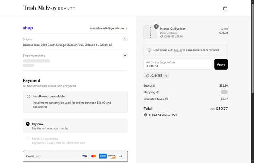
Task: Open the shopping bag cart icon
Action: pyautogui.click(x=225, y=8)
